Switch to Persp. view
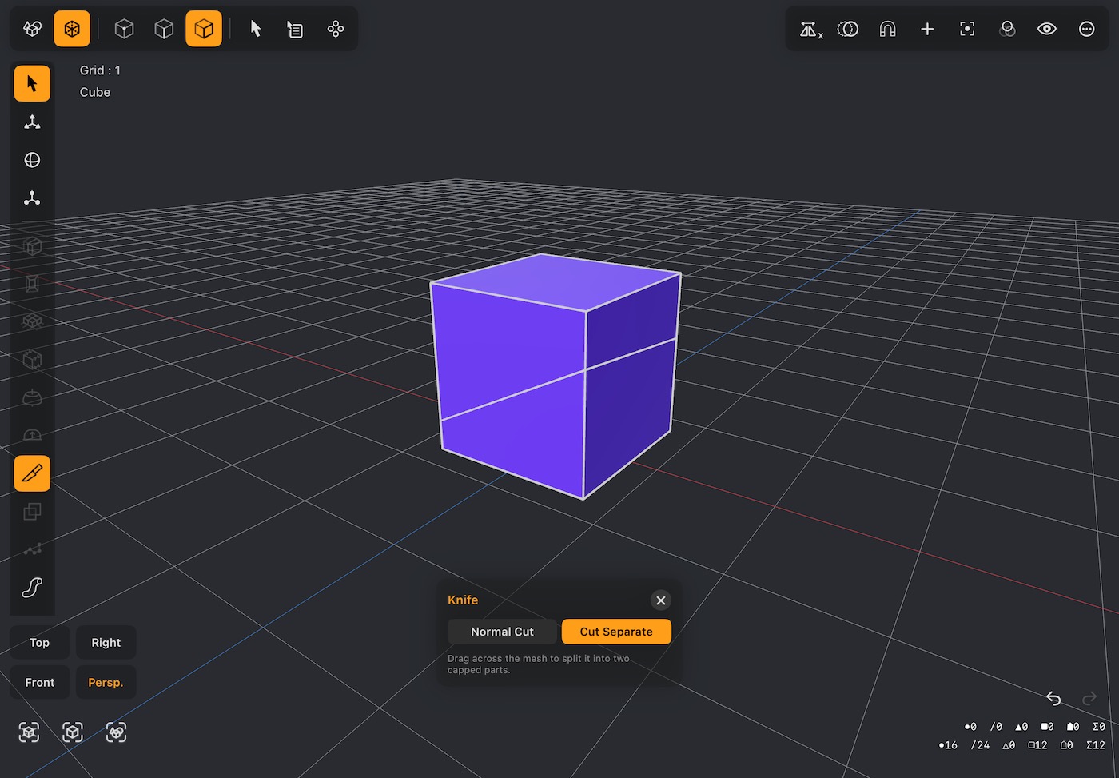This screenshot has width=1119, height=778. 106,683
